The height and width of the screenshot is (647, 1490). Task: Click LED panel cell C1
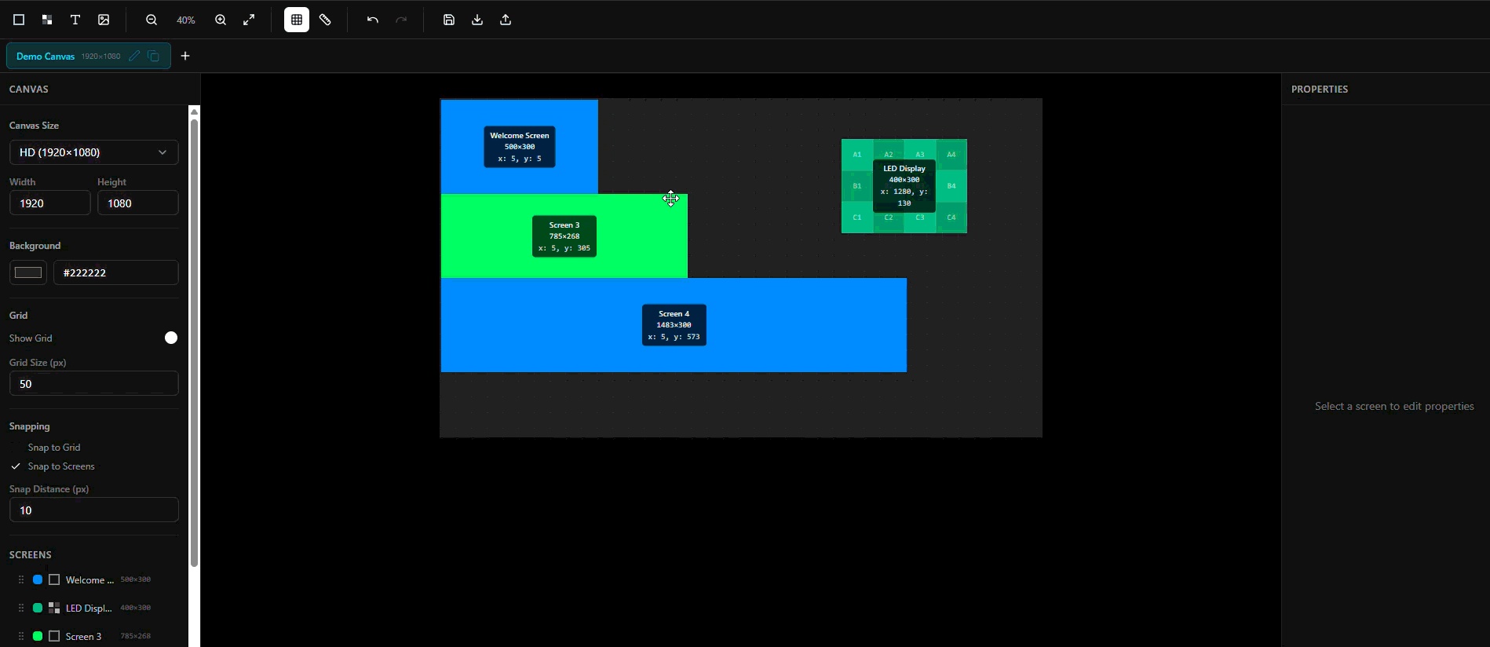coord(857,217)
